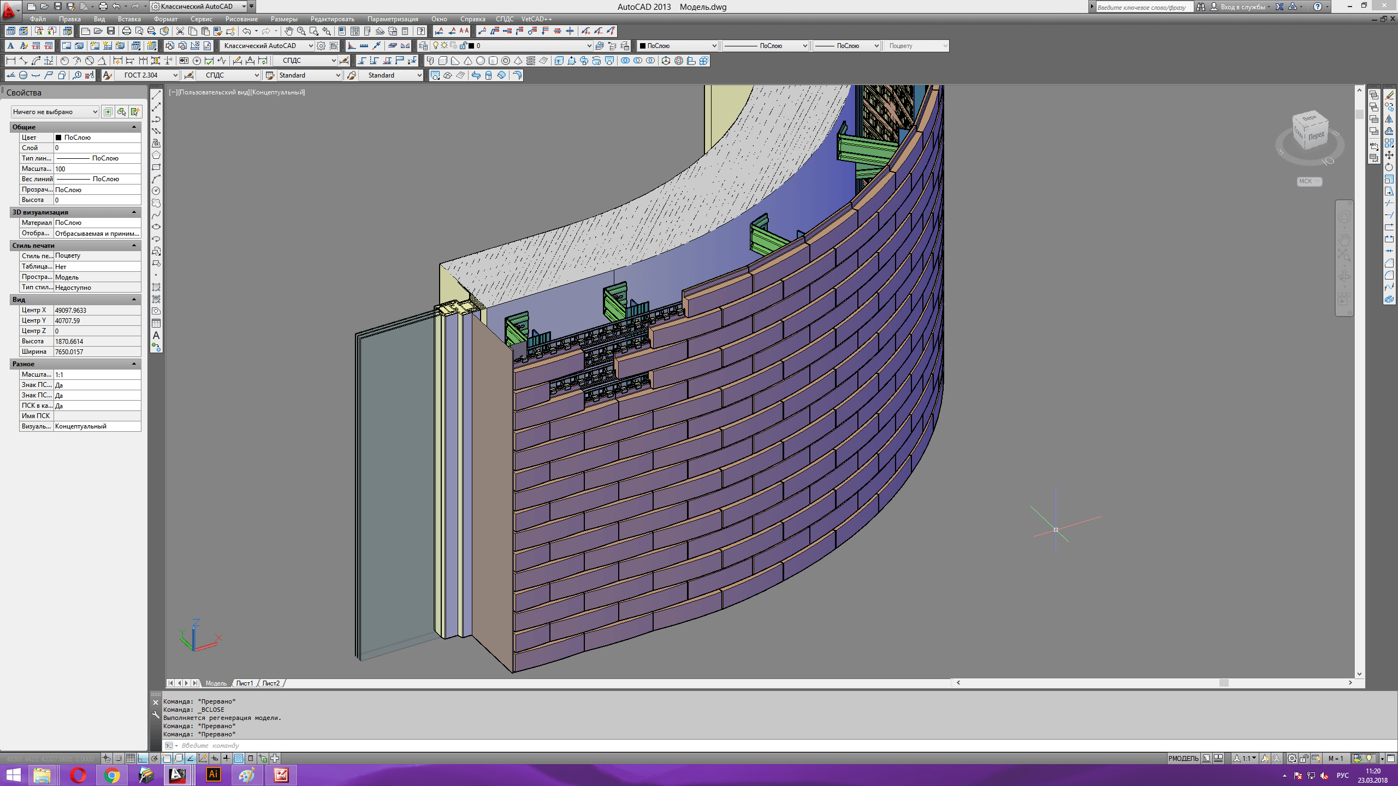Image resolution: width=1398 pixels, height=786 pixels.
Task: Open the Рисование menu
Action: [x=241, y=19]
